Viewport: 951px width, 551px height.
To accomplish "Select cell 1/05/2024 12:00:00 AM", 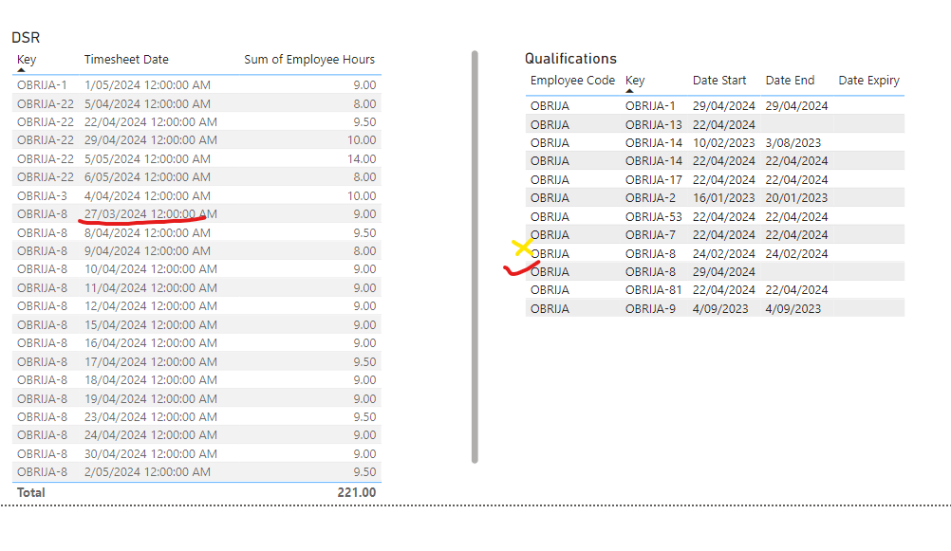I will (x=147, y=84).
